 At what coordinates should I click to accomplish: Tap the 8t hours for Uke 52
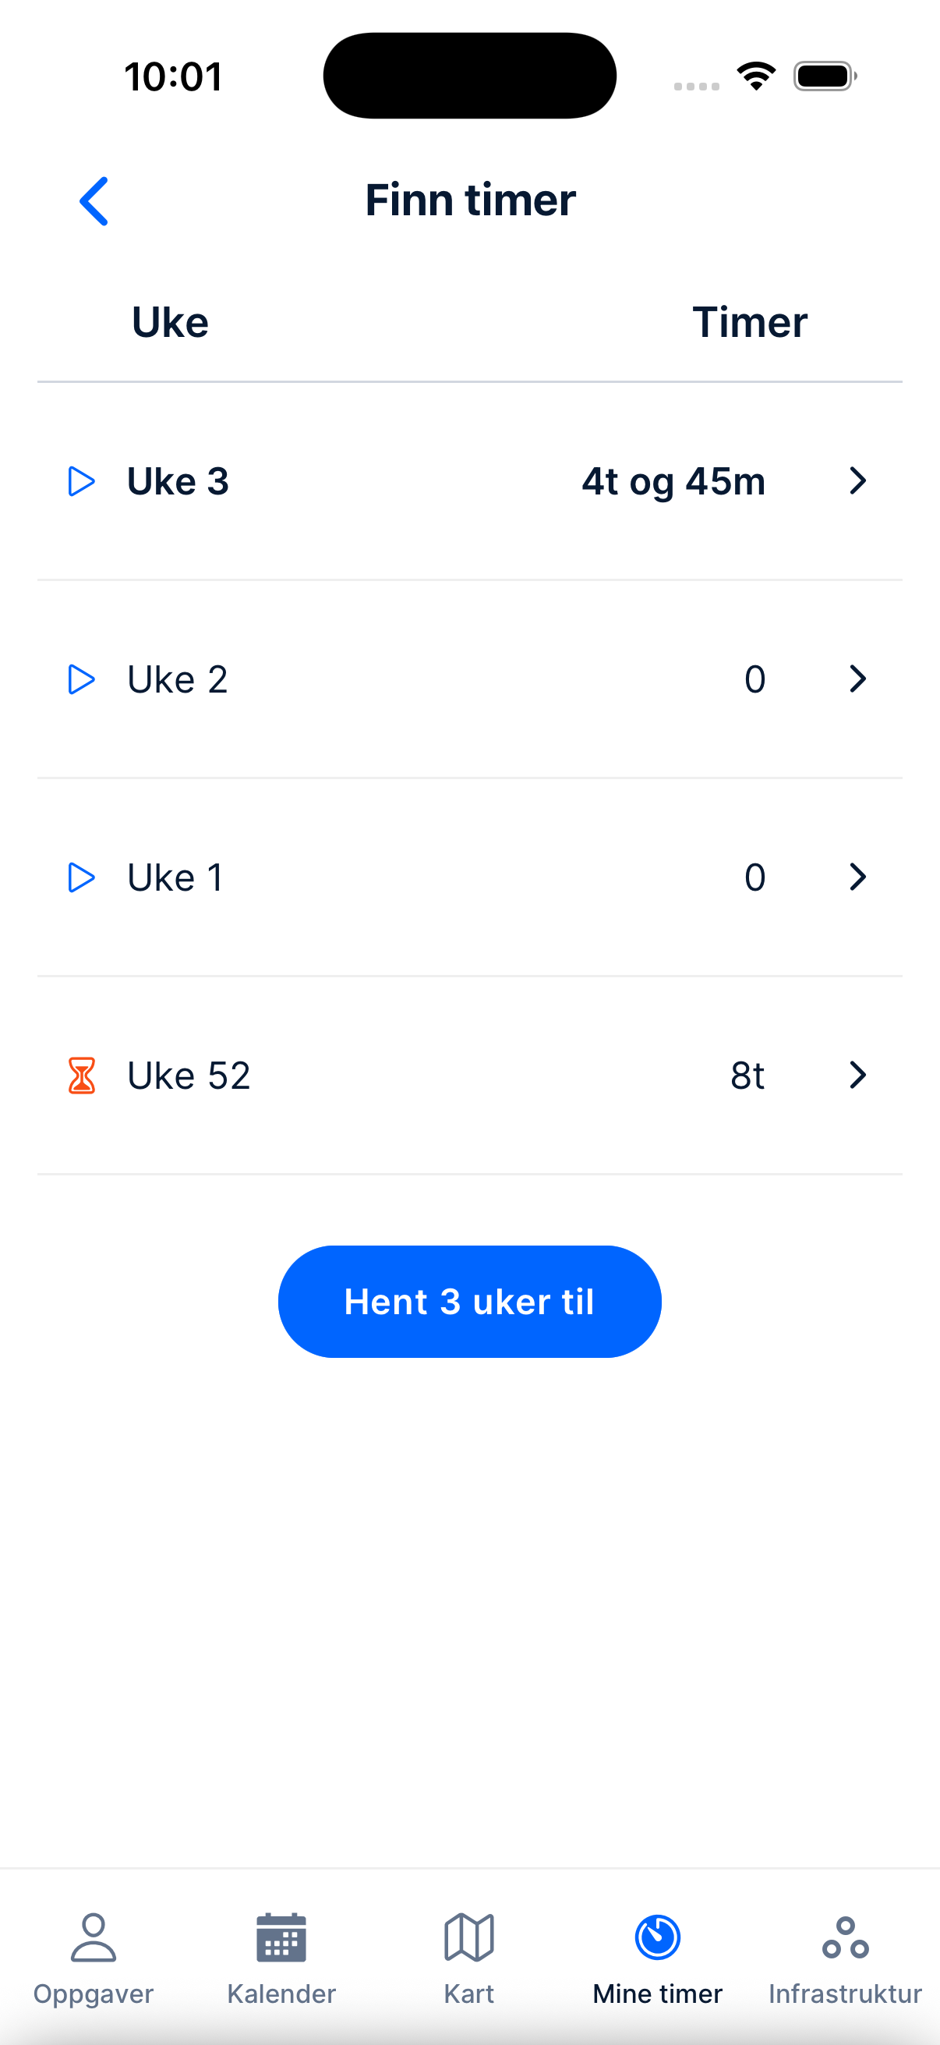point(747,1076)
